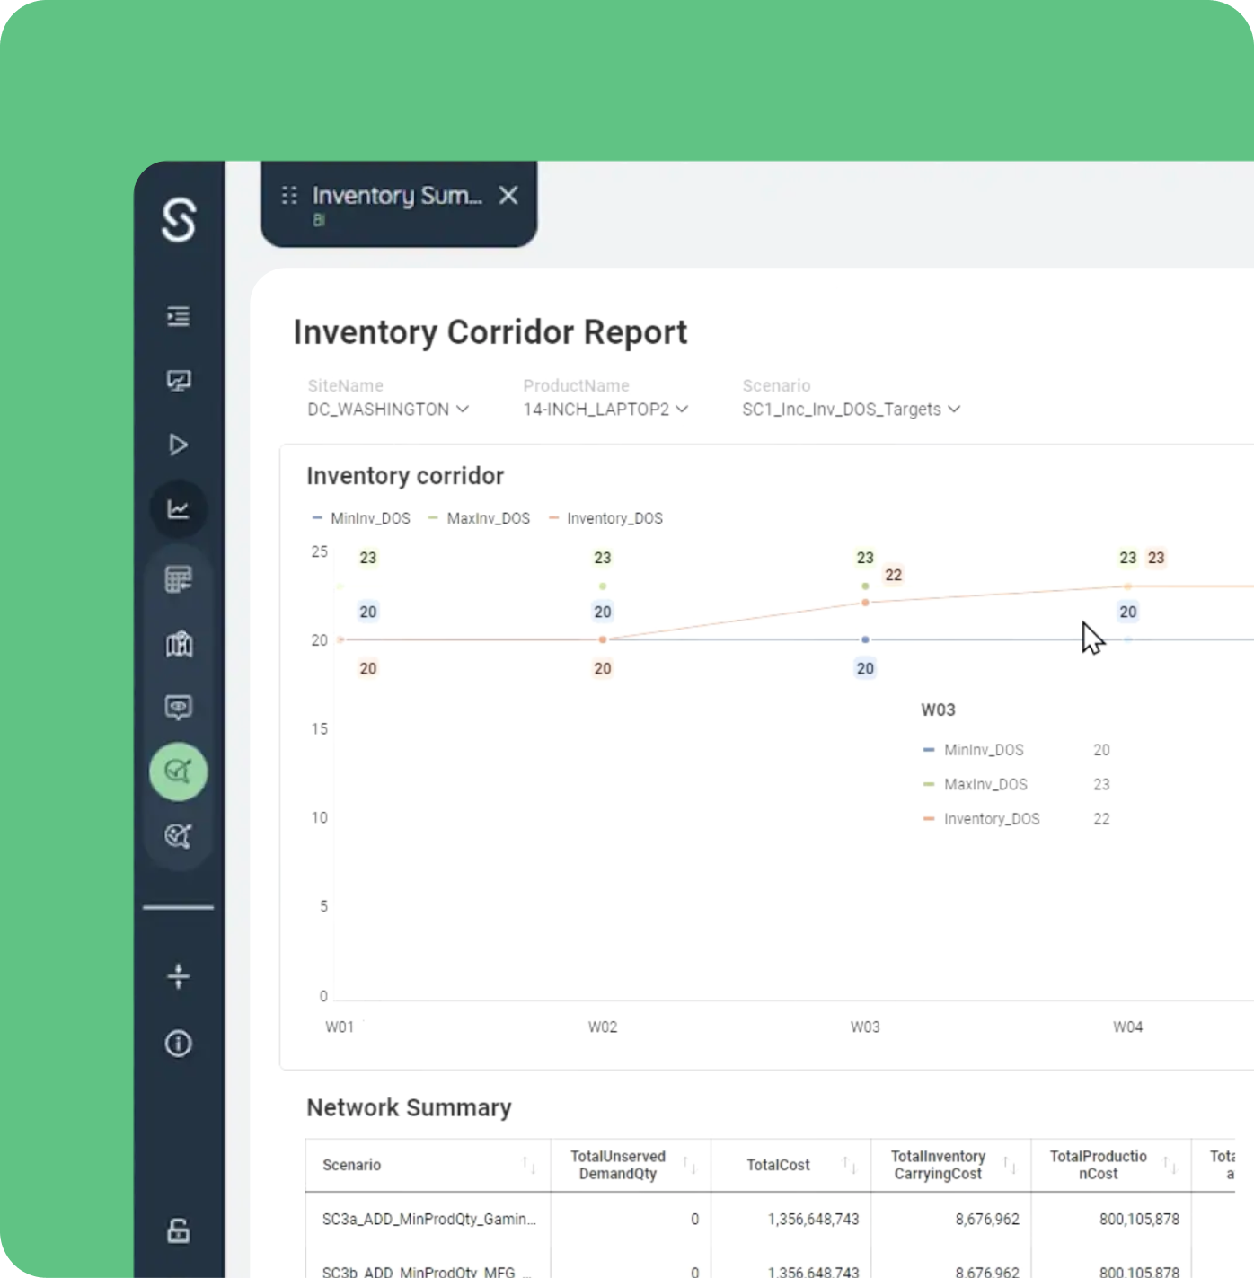Open the Scenario SC1_Inc_Inv_DOS_Targets dropdown
The width and height of the screenshot is (1254, 1278).
pos(852,409)
